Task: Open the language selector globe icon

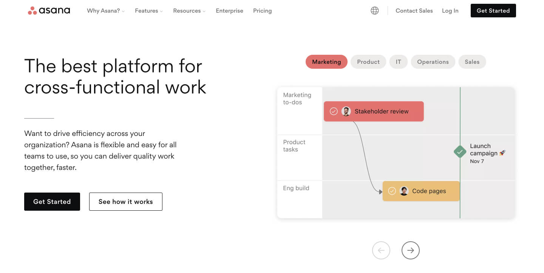Action: coord(374,10)
